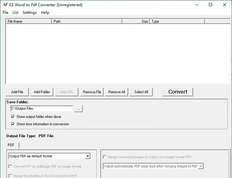The image size is (232, 178).
Task: Open the Settings menu
Action: click(x=30, y=13)
